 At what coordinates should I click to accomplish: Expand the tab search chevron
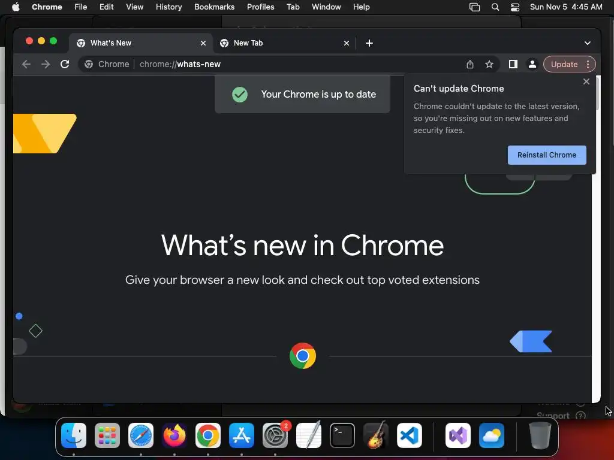tap(588, 43)
